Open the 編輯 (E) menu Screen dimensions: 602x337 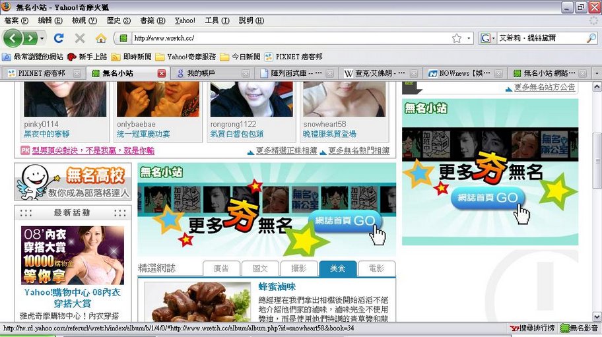coord(50,20)
